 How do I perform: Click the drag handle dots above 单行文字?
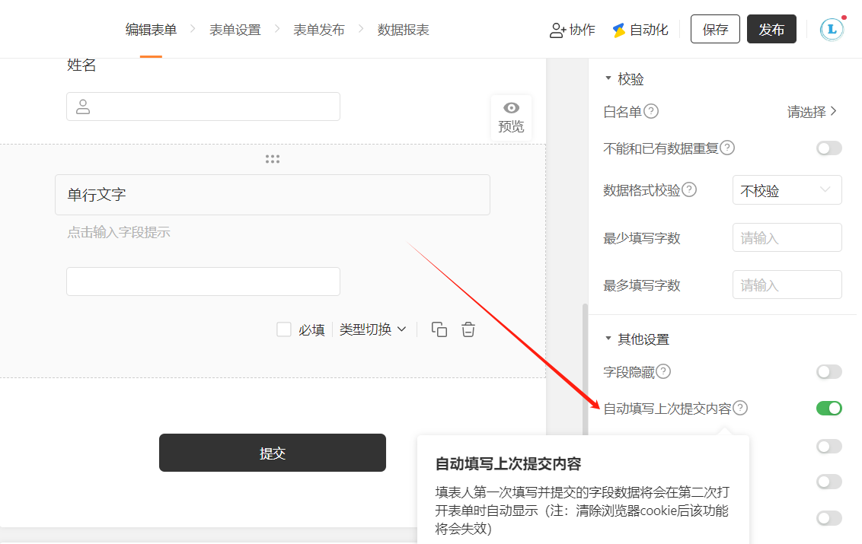tap(273, 159)
